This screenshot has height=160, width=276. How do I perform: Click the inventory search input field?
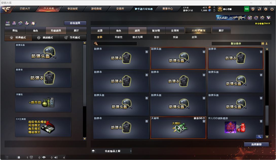point(115,43)
